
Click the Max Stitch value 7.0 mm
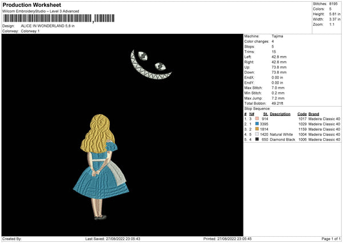point(278,88)
